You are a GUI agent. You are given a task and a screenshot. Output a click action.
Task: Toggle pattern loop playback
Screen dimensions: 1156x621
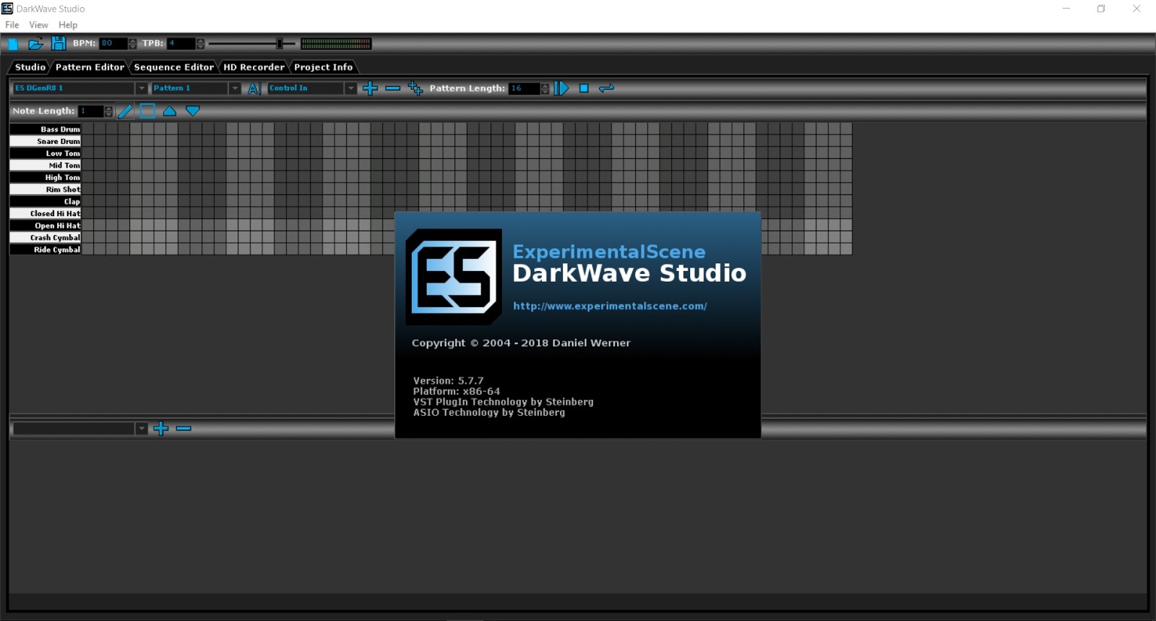coord(606,88)
